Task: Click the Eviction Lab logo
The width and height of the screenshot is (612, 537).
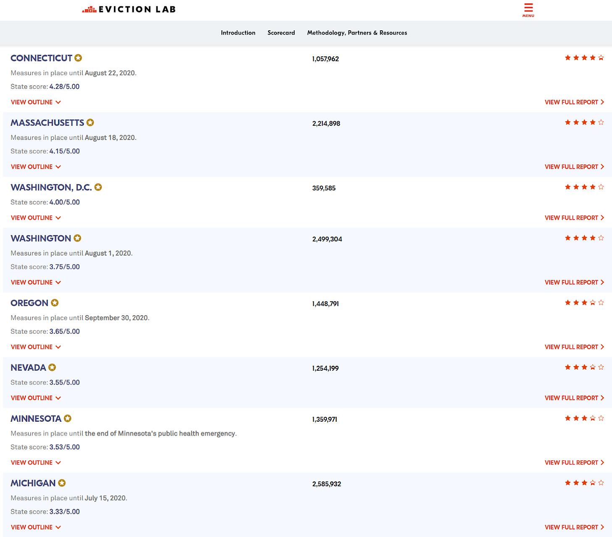Action: [x=129, y=9]
